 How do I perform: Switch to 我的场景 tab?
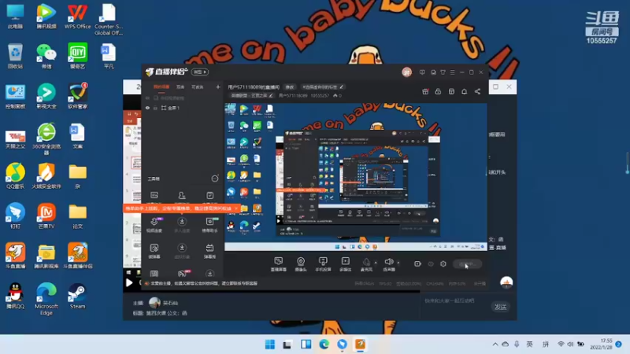161,87
